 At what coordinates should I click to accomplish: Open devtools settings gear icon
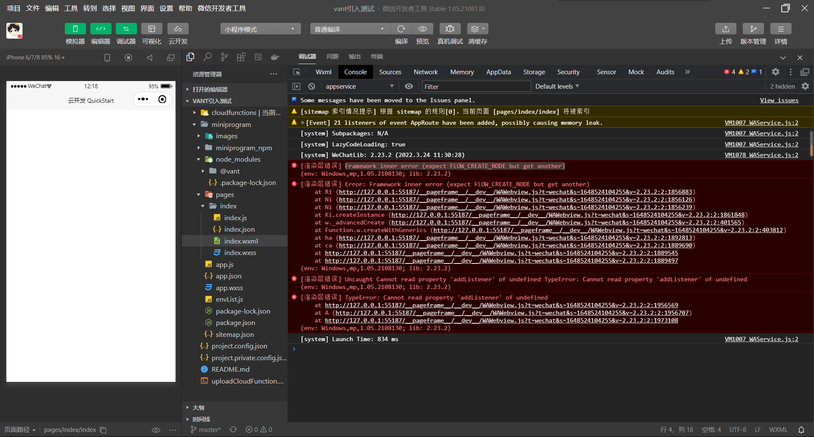775,72
